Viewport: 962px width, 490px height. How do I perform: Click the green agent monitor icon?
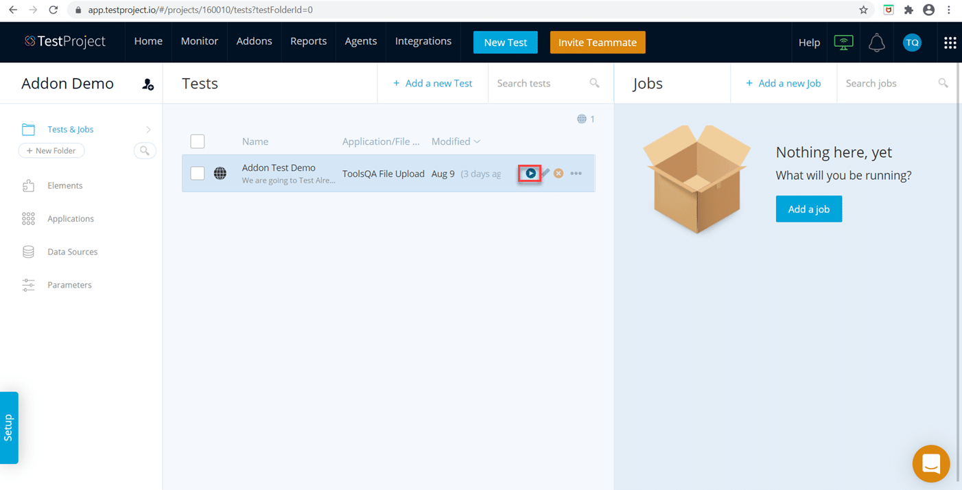(843, 43)
